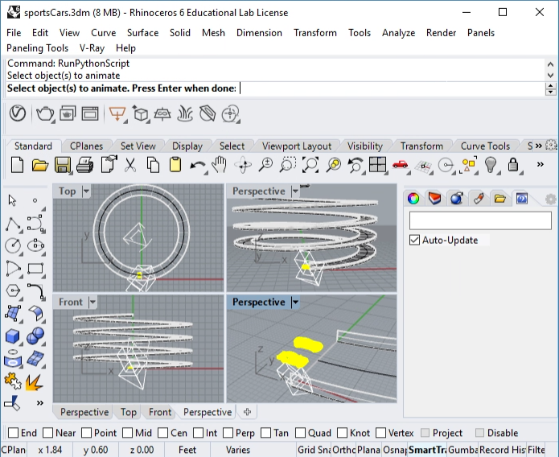
Task: Enable the End osnap checkbox
Action: point(13,433)
